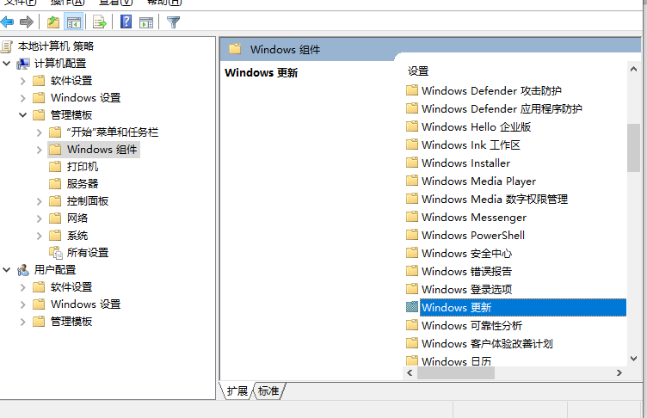Toggle the show/hide action pane icon
The width and height of the screenshot is (647, 418).
coord(146,22)
